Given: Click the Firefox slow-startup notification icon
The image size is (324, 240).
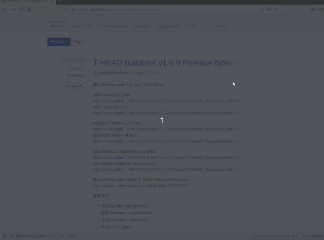Looking at the screenshot, I should 5,236.
